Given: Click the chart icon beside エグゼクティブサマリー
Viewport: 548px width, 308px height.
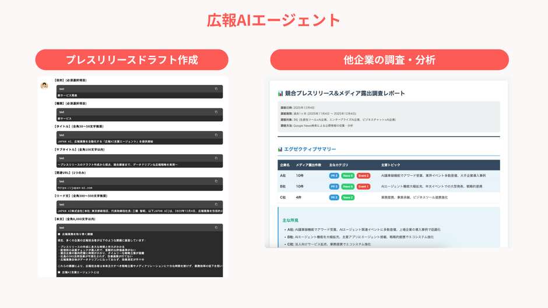Looking at the screenshot, I should (x=280, y=150).
